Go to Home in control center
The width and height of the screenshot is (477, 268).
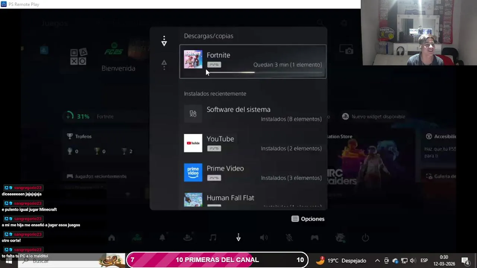tap(111, 238)
